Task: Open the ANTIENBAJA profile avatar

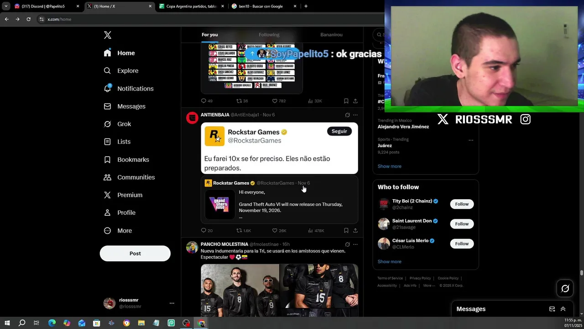Action: pos(192,118)
